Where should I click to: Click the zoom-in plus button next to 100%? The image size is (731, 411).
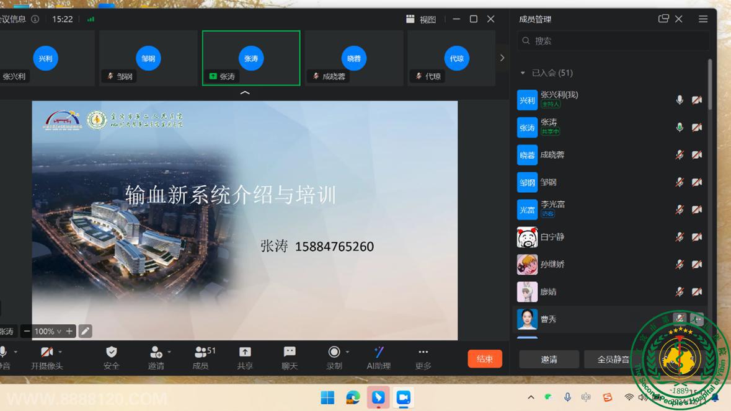[69, 331]
